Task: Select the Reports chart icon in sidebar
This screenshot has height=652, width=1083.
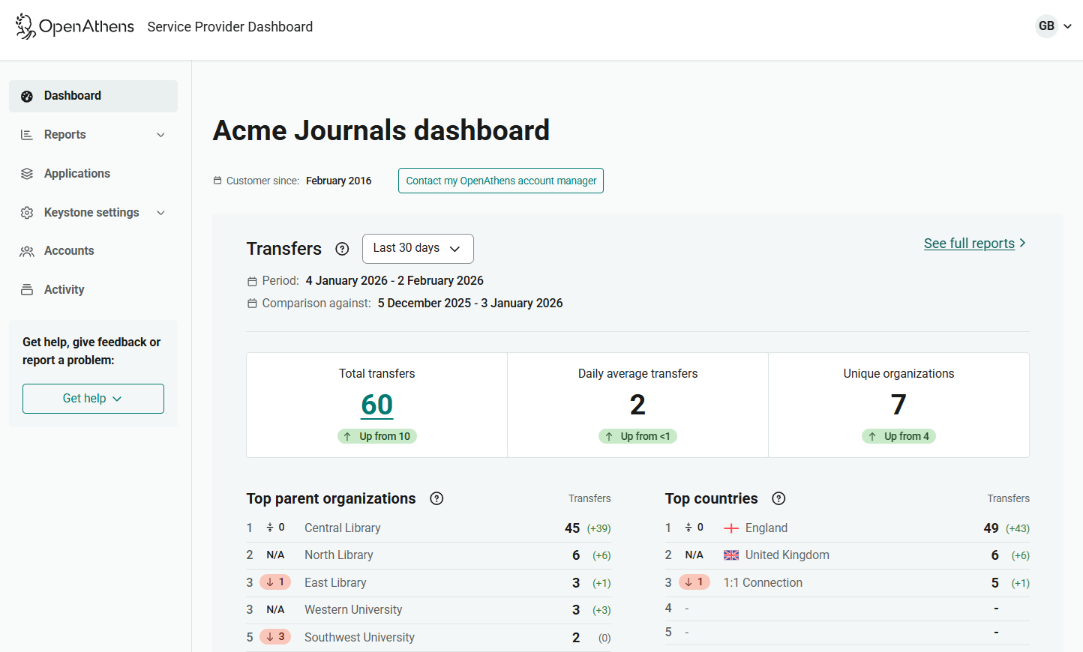Action: click(x=26, y=134)
